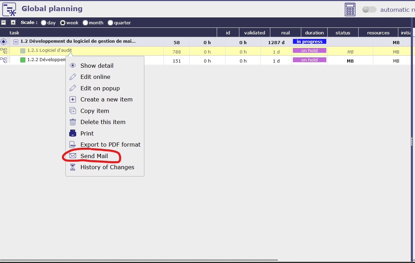Click the gear icon on row 1.2
Viewport: 415px width, 263px height.
[3, 42]
